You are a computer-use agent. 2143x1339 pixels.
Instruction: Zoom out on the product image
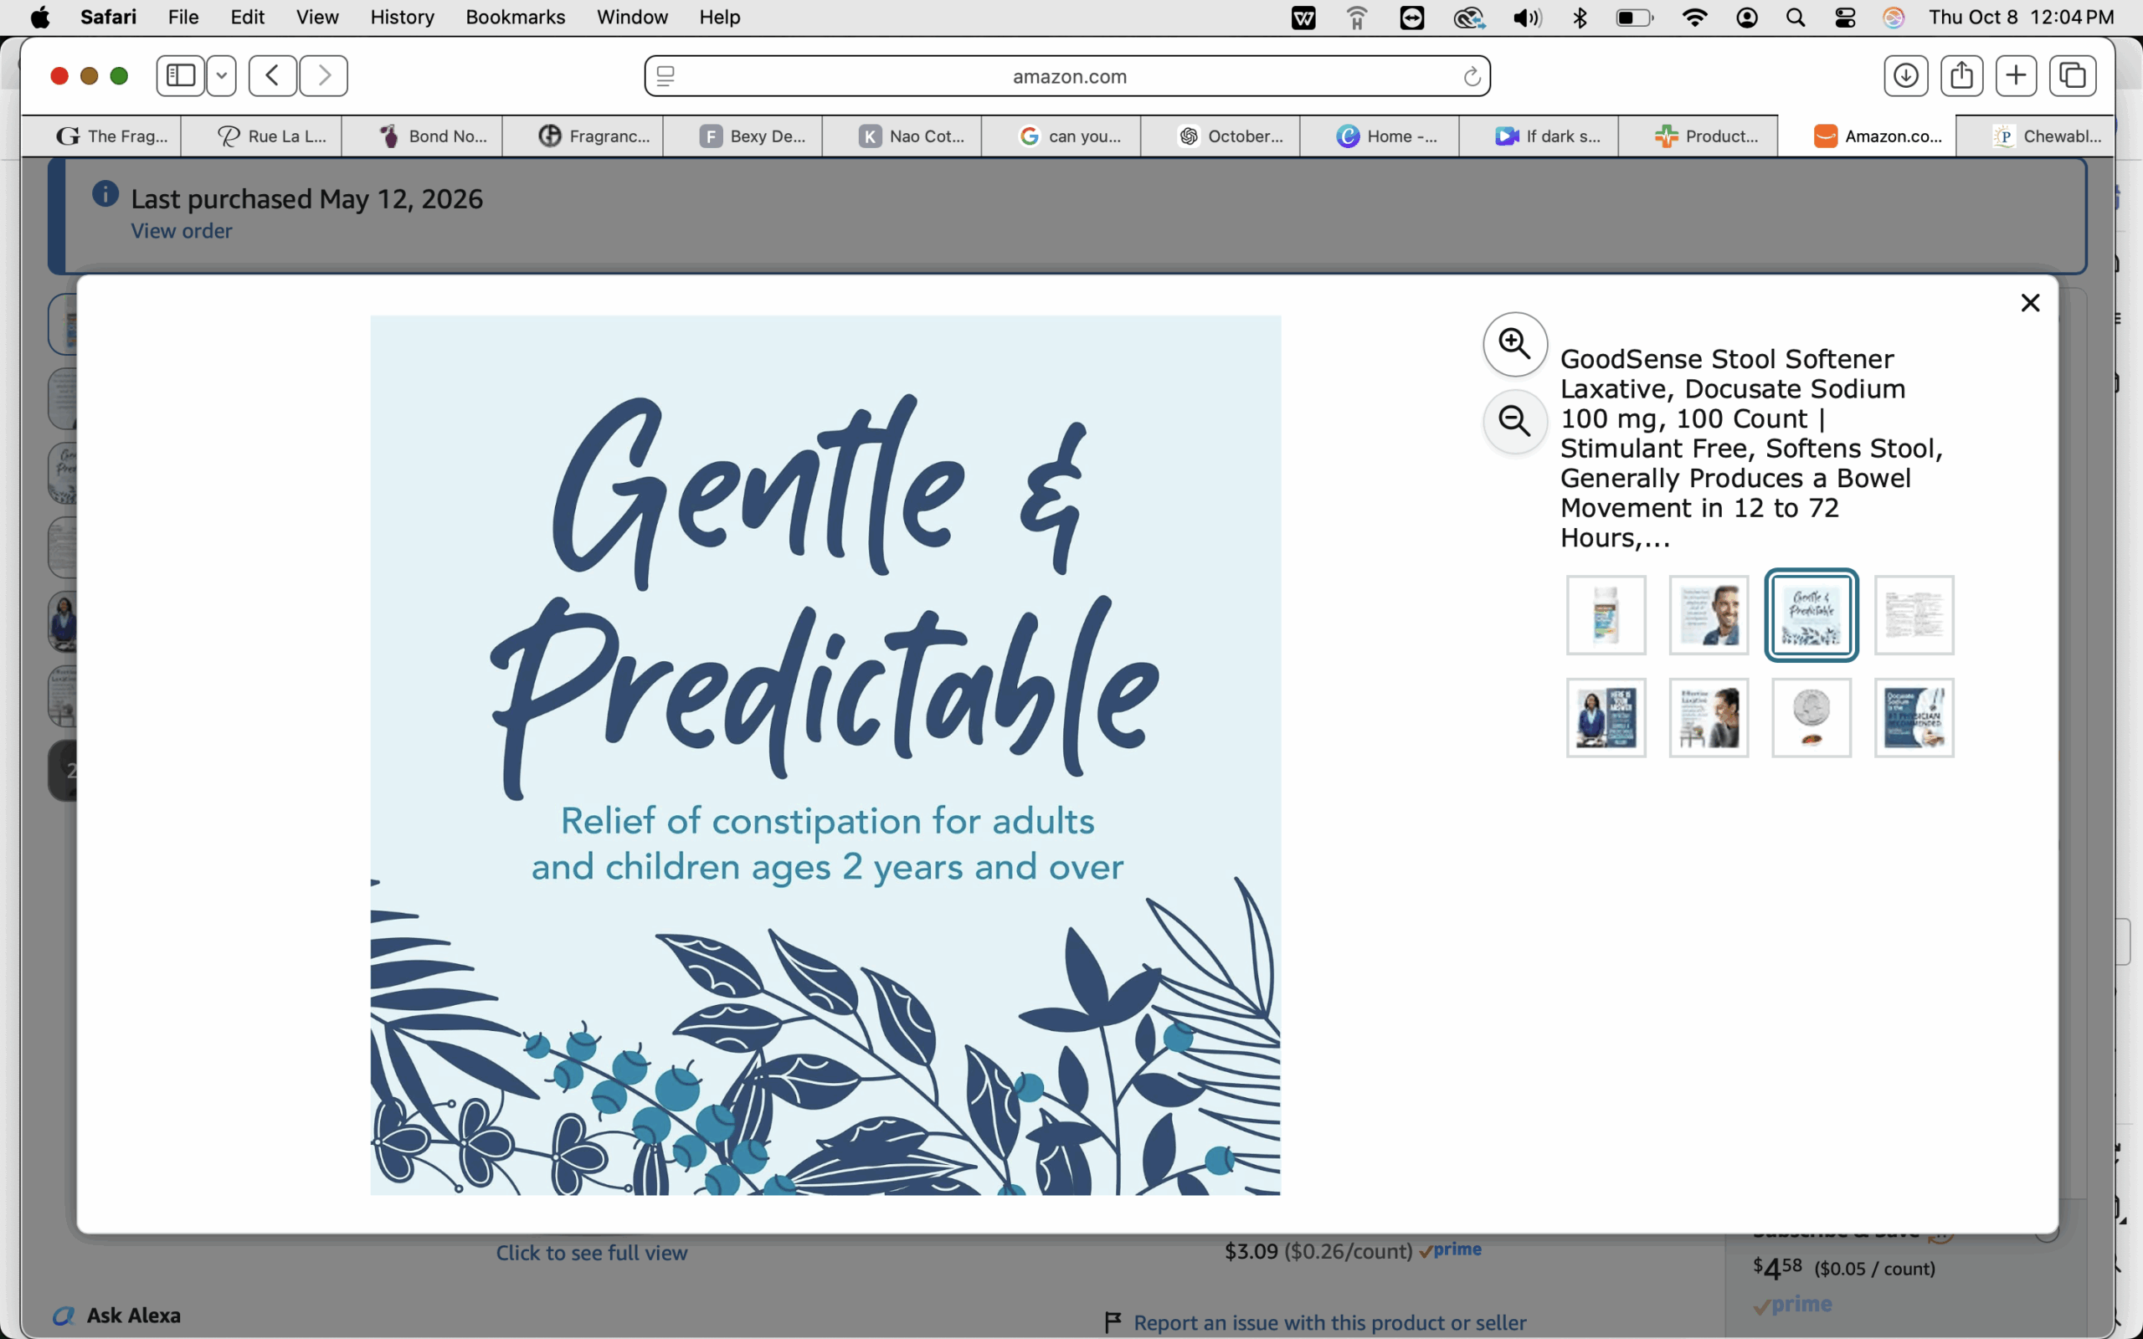1515,421
